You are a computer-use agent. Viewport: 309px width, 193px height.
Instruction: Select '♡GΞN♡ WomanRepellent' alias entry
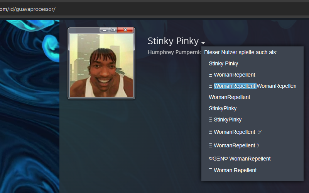240,159
